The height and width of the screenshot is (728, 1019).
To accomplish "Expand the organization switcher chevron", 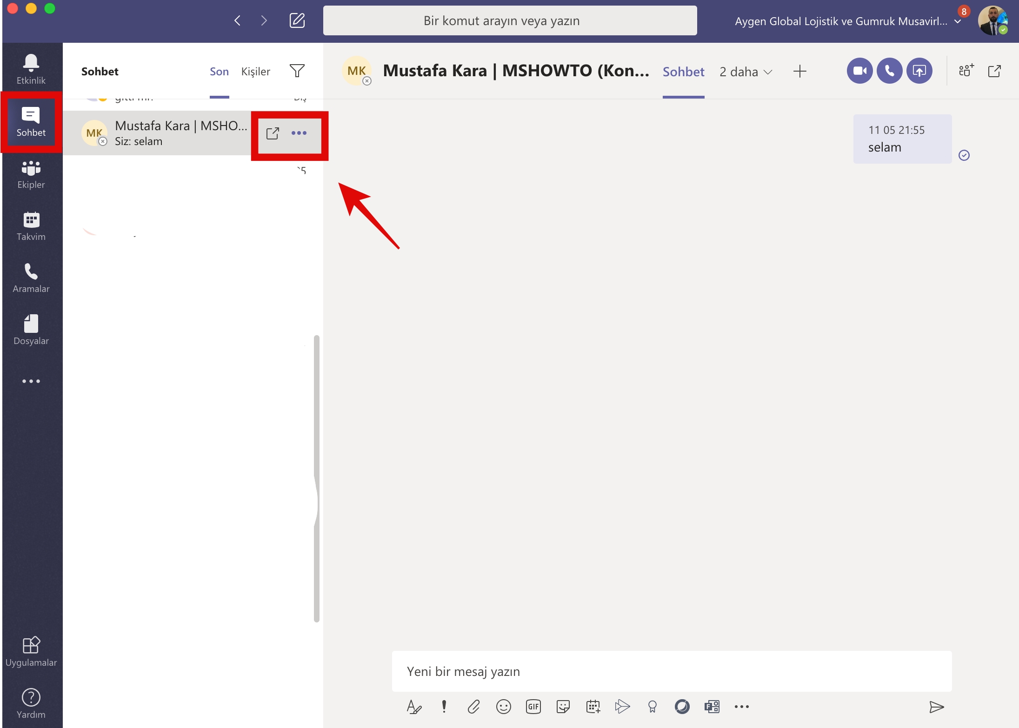I will coord(958,21).
